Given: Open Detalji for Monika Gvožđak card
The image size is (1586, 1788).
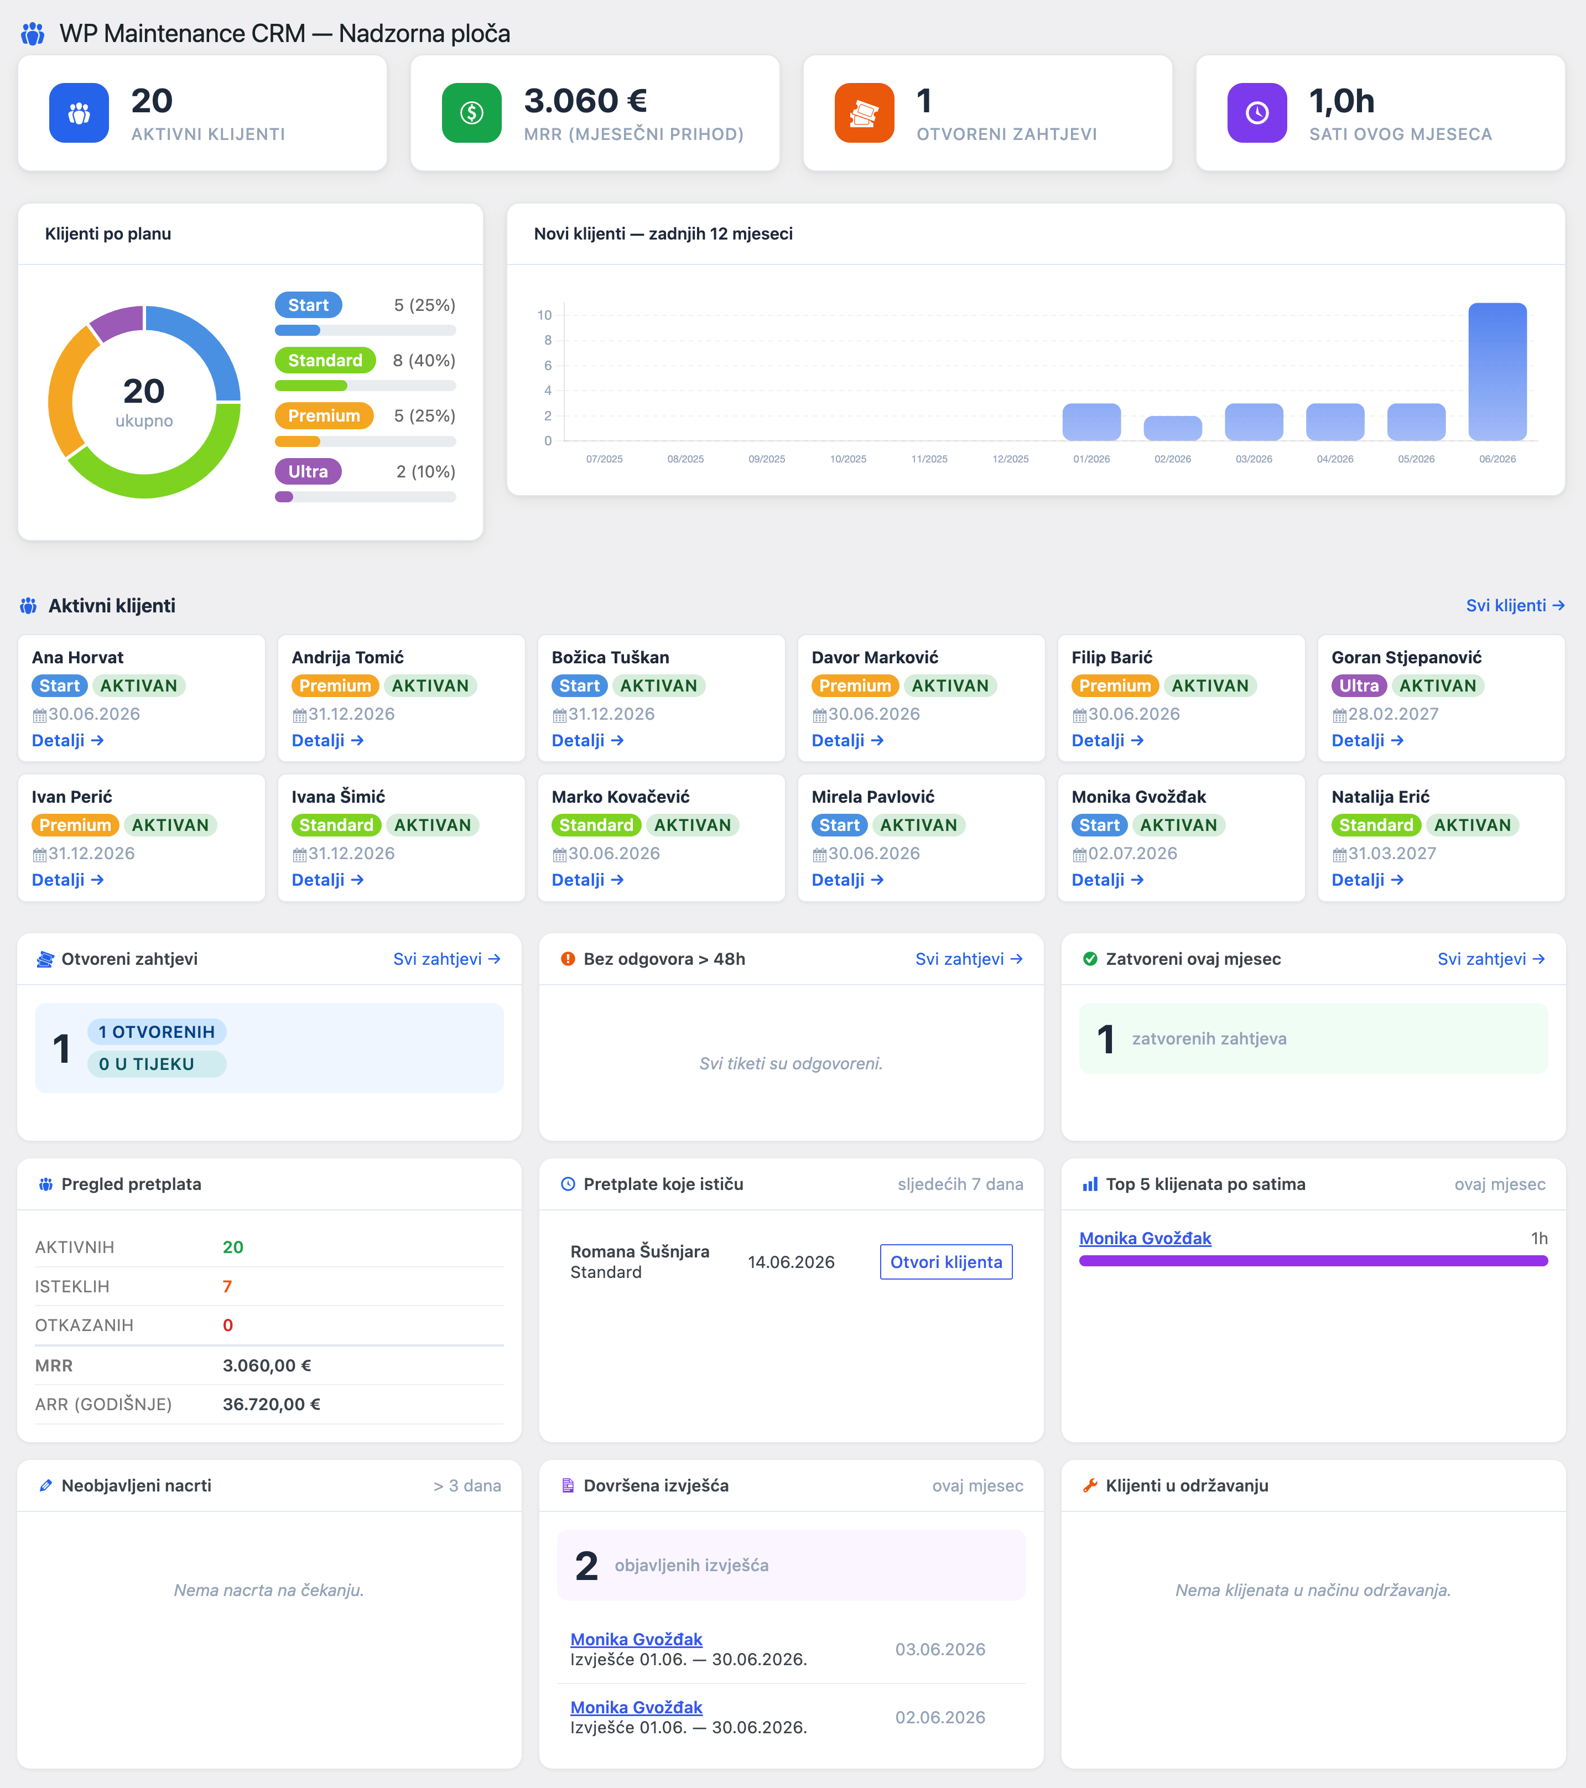Looking at the screenshot, I should click(x=1107, y=880).
